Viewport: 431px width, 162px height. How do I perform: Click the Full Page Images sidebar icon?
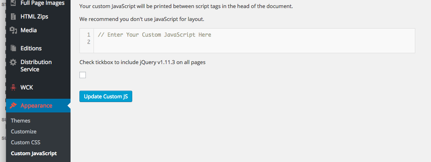[13, 3]
